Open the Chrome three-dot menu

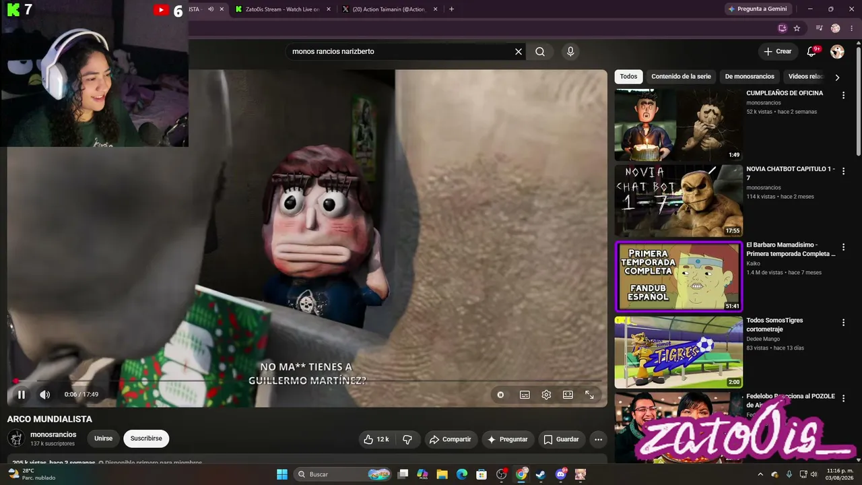853,28
